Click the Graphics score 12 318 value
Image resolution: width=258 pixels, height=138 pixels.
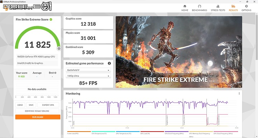click(88, 24)
